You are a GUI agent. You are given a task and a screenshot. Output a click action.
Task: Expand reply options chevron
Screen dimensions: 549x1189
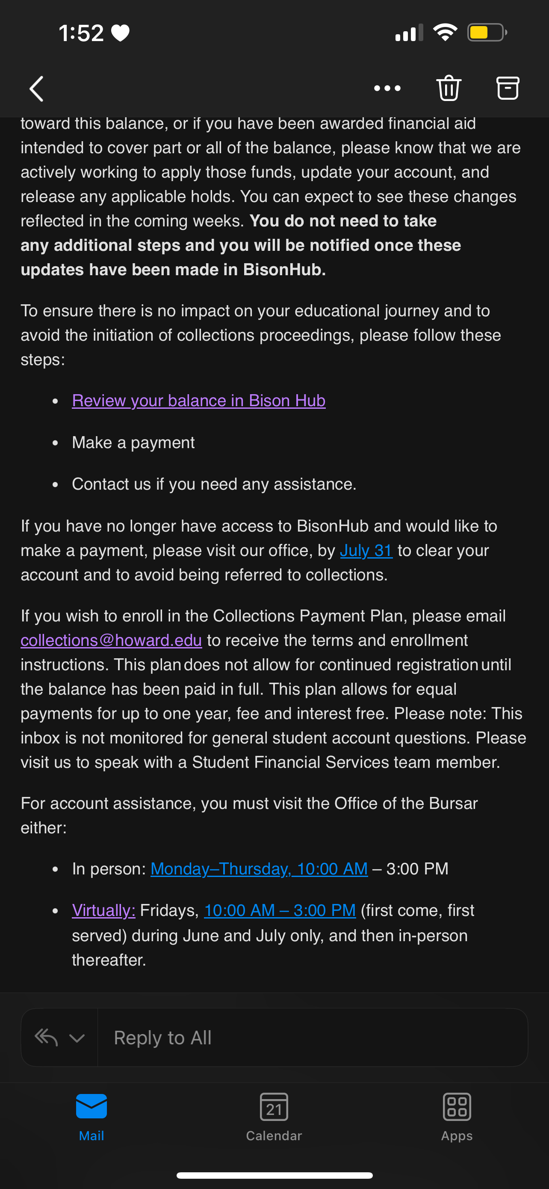(x=77, y=1038)
